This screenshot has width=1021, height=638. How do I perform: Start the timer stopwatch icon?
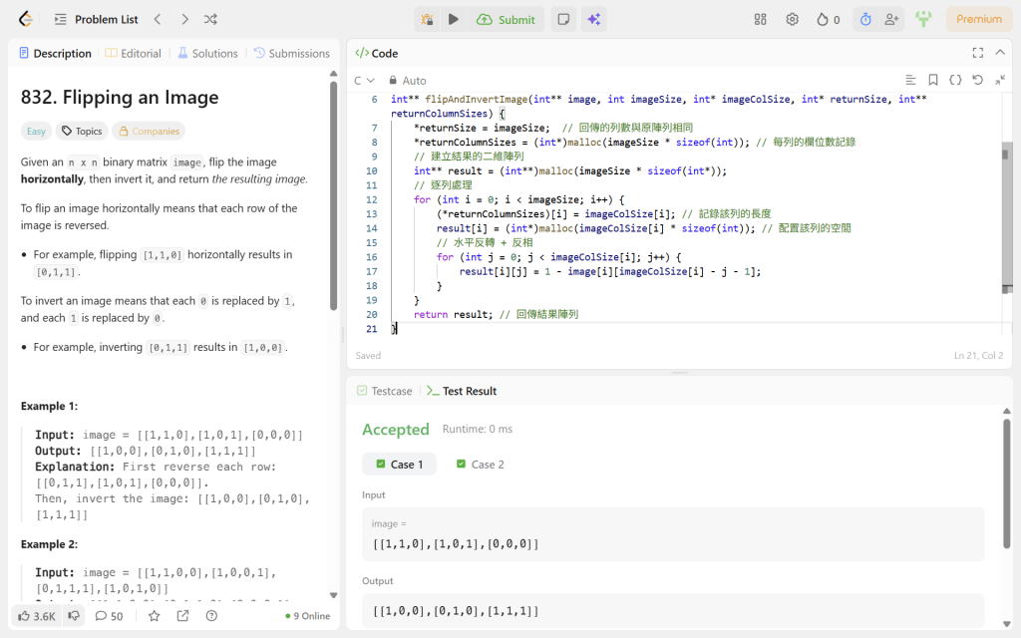865,20
